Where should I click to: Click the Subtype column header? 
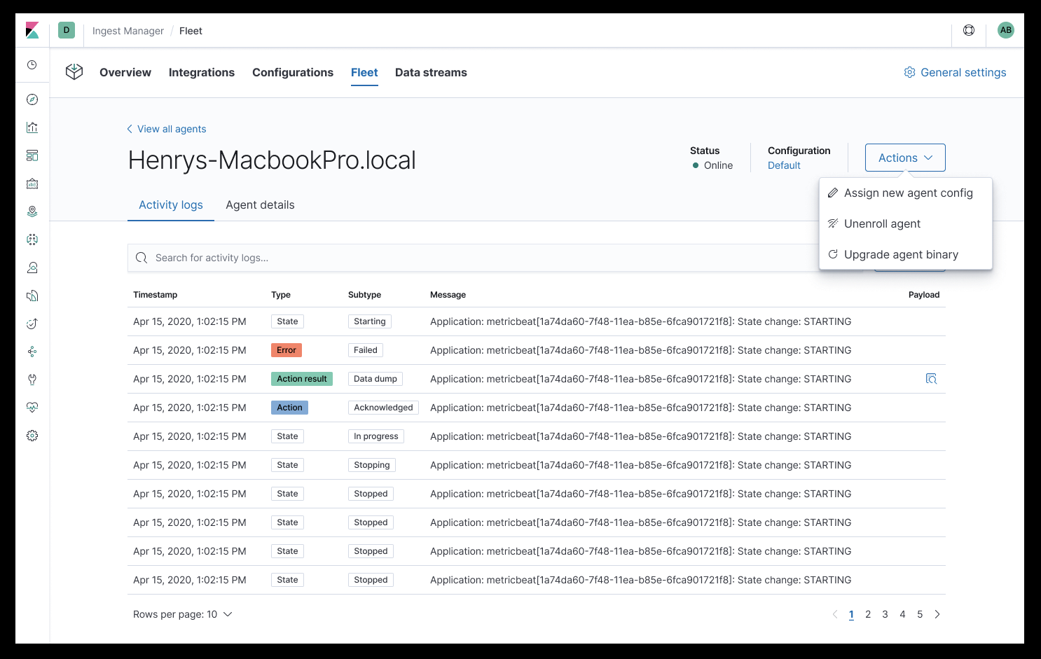[365, 295]
